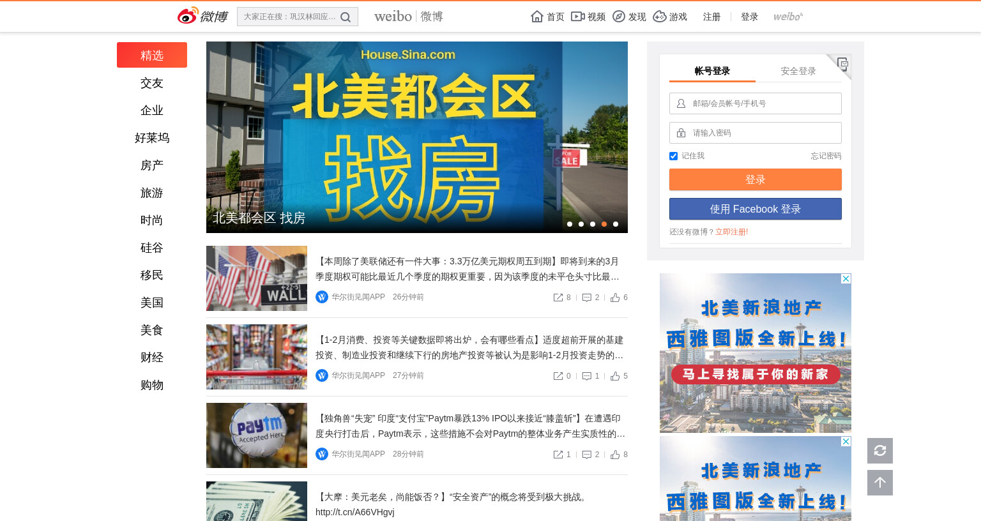Click repost icon on 1-2月消费 post

pyautogui.click(x=558, y=376)
